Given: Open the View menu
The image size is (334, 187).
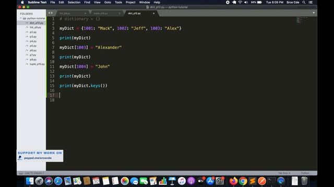Looking at the screenshot, I should pyautogui.click(x=97, y=2).
